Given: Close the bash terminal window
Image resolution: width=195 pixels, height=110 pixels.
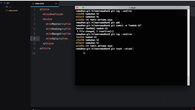Looking at the screenshot, I should (x=77, y=8).
